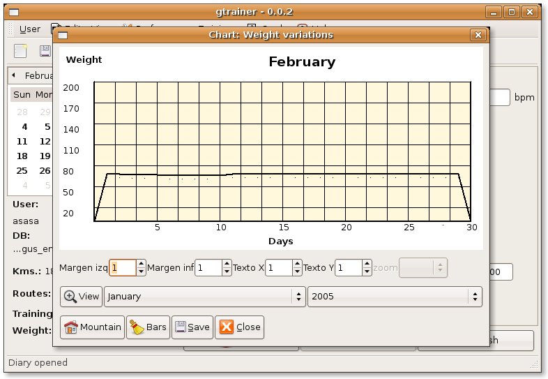
Task: Open the 2005 year dropdown
Action: coord(395,297)
